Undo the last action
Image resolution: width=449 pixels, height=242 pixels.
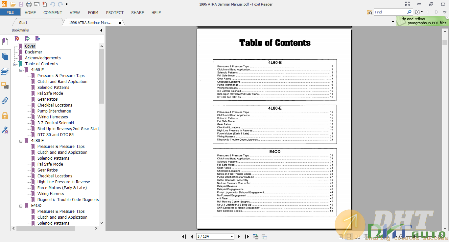coord(53,4)
